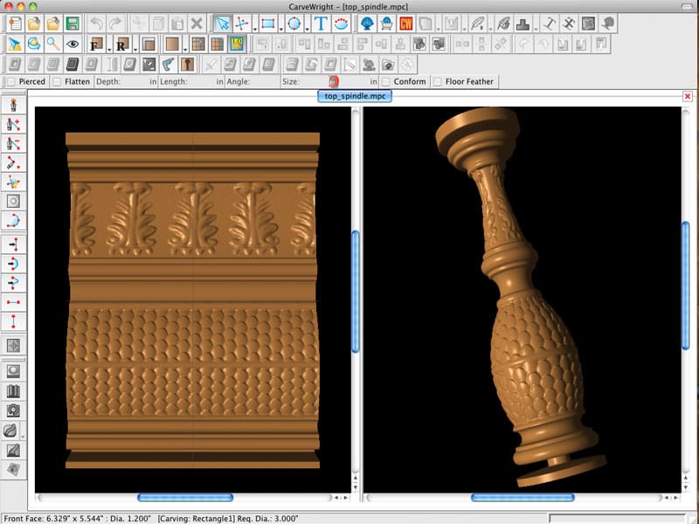699x524 pixels.
Task: Click the Save project floppy disk icon
Action: point(73,24)
